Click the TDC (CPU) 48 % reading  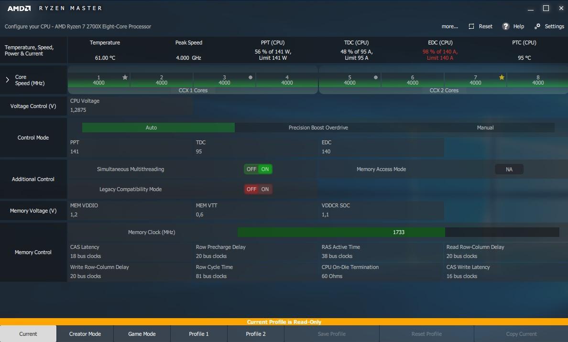[357, 54]
